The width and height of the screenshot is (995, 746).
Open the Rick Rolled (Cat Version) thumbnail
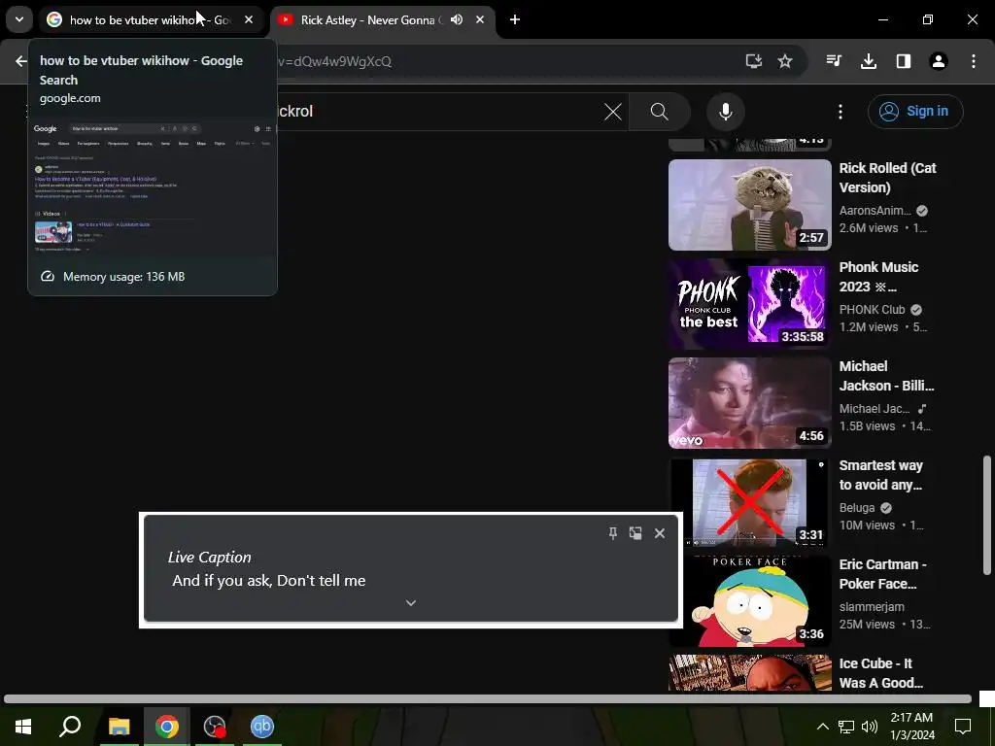coord(749,205)
